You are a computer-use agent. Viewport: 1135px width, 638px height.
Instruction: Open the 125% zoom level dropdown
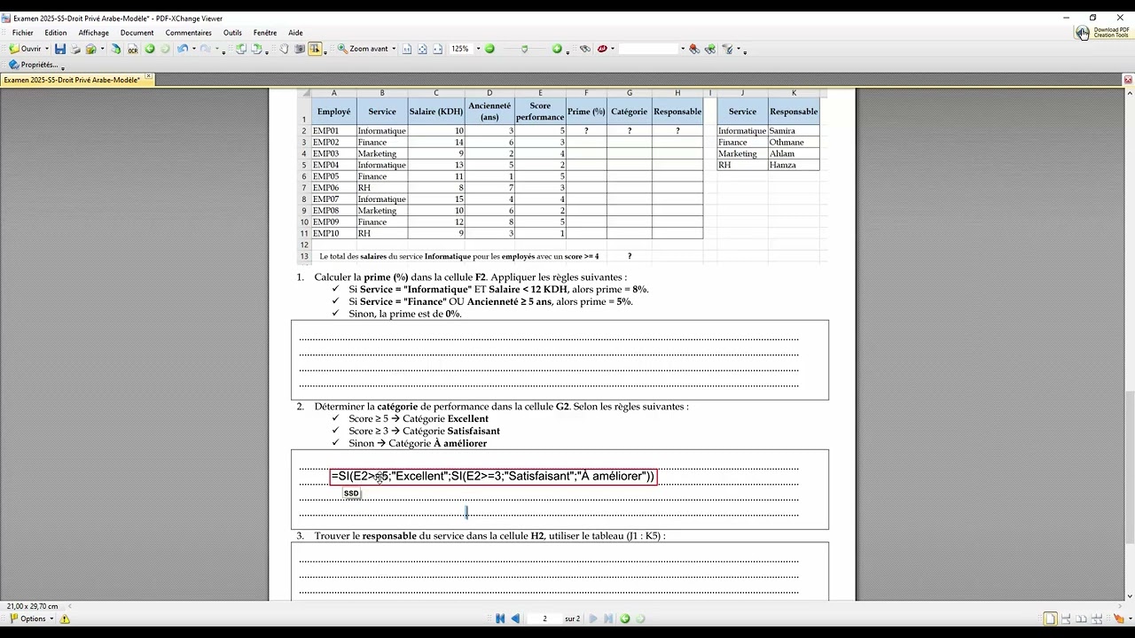click(x=478, y=49)
